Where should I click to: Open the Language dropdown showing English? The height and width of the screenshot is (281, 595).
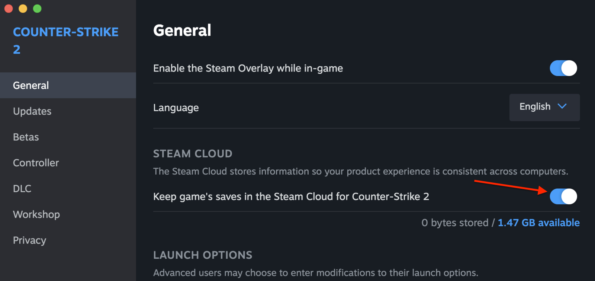click(x=544, y=107)
